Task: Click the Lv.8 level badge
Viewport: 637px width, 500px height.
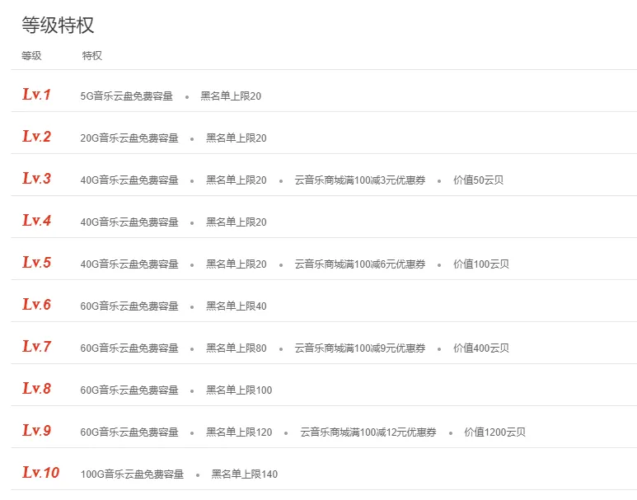Action: click(36, 388)
